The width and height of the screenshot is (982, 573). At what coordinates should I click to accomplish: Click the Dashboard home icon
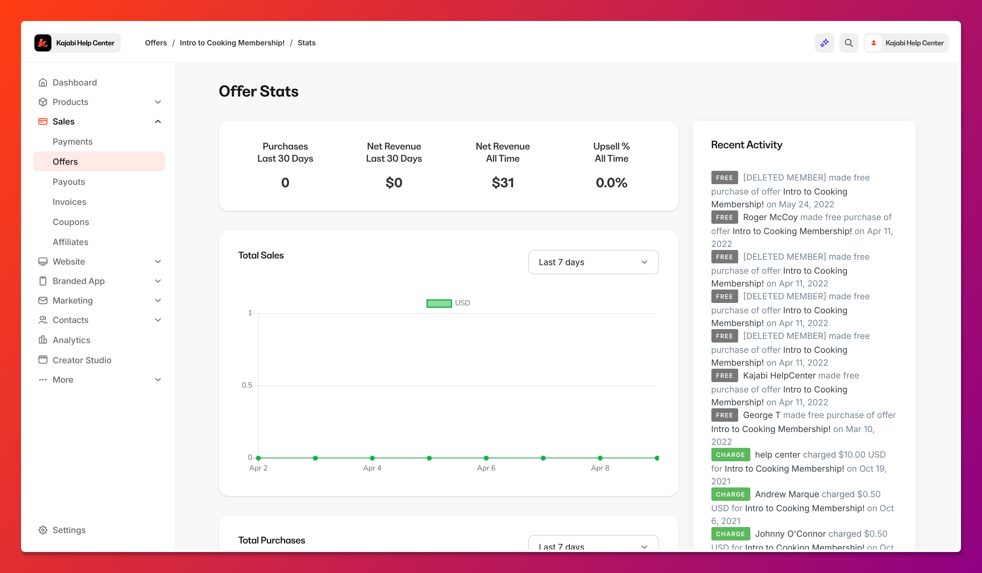click(43, 83)
